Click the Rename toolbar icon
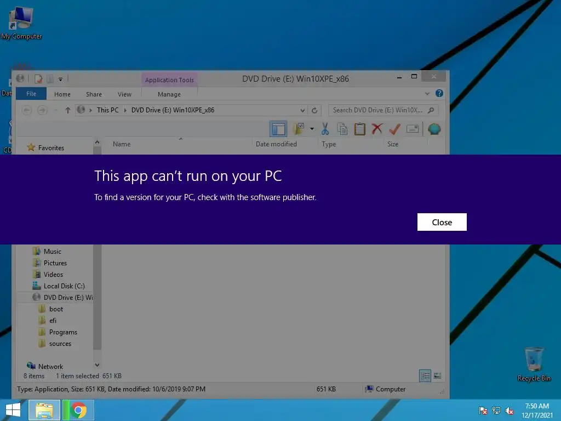This screenshot has height=421, width=561. click(413, 129)
